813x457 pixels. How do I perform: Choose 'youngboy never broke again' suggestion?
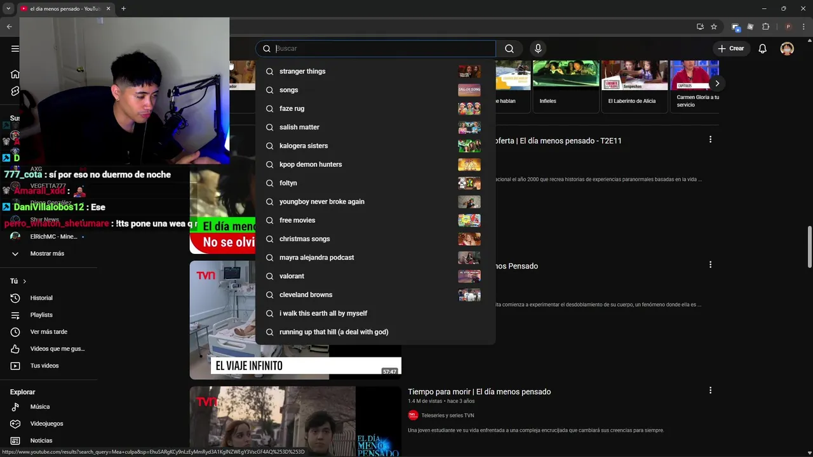(x=375, y=202)
